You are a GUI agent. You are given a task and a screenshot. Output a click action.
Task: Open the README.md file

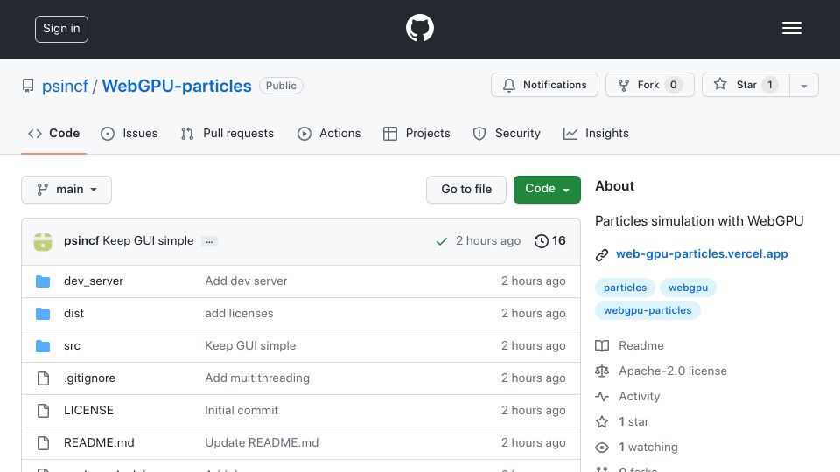click(99, 442)
